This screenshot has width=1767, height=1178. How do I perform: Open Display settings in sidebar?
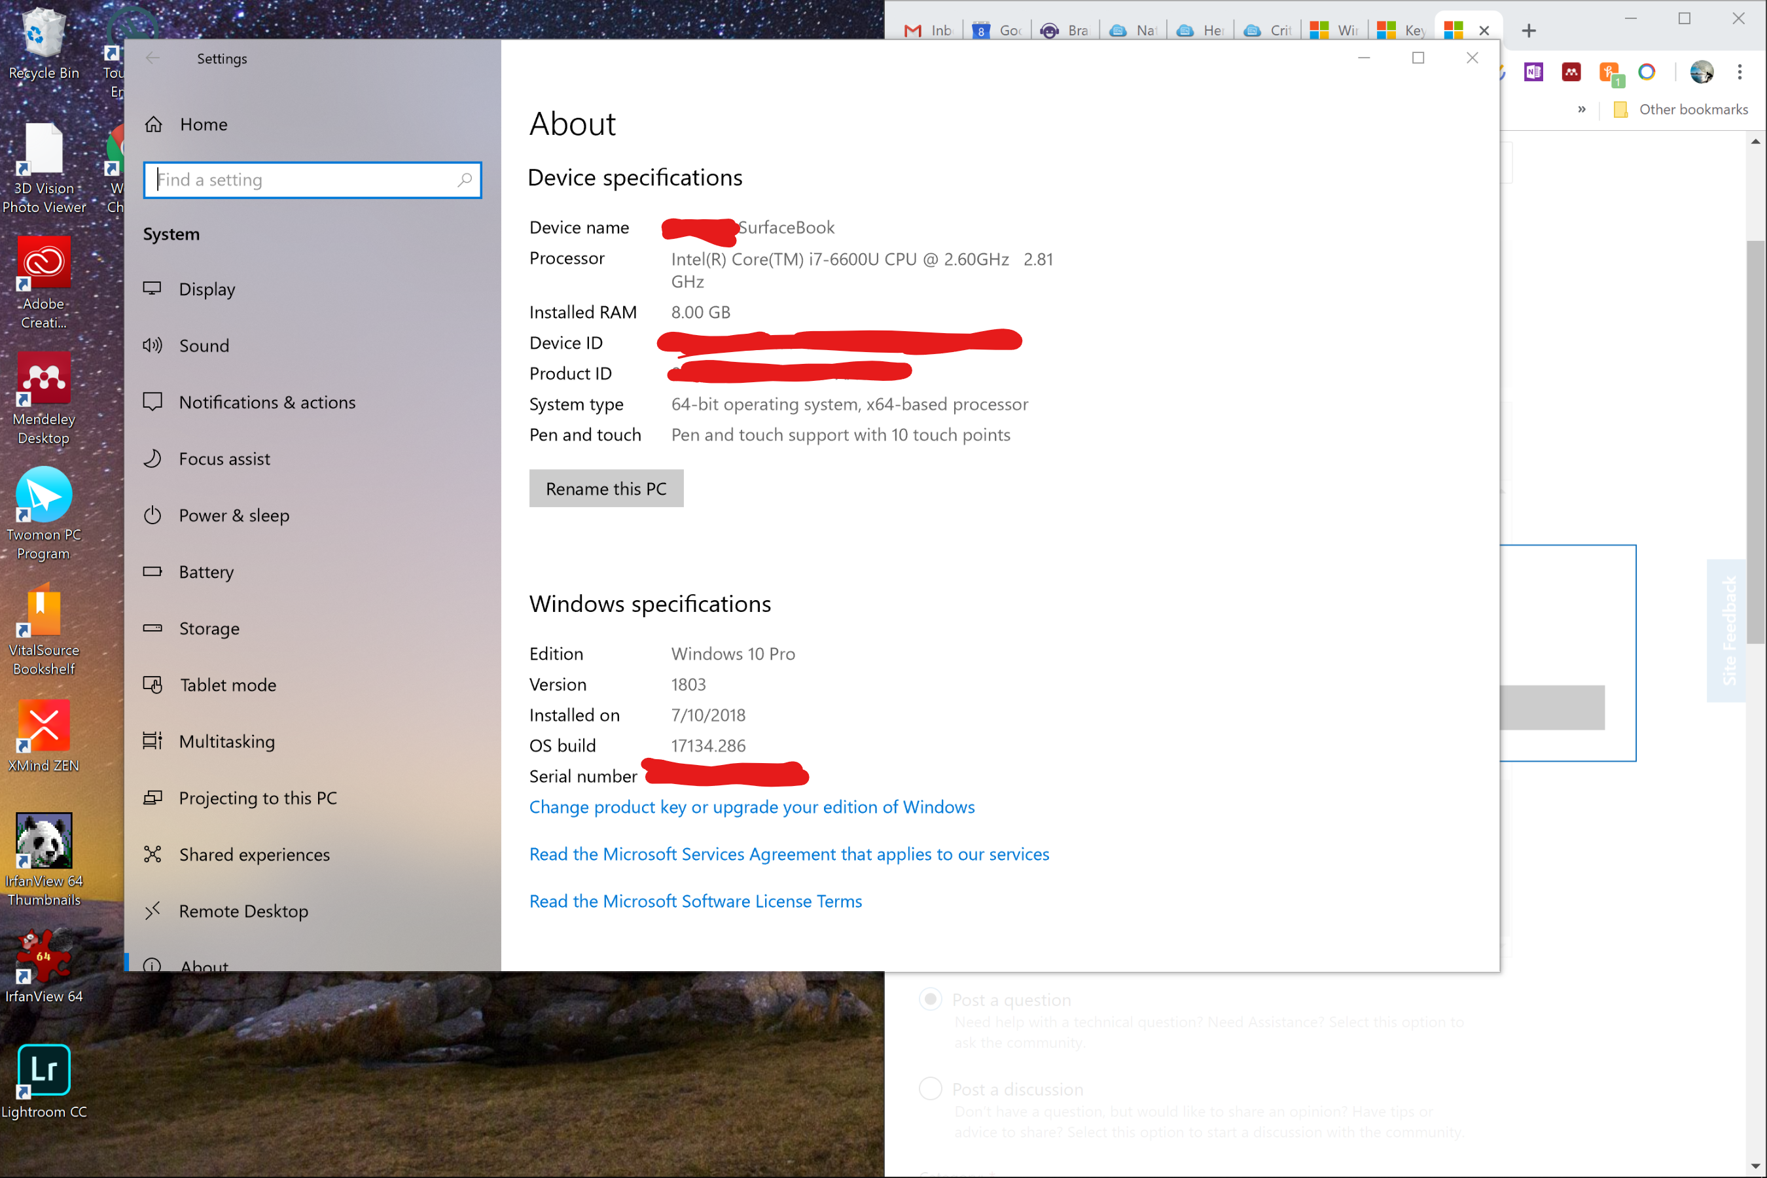coord(207,289)
